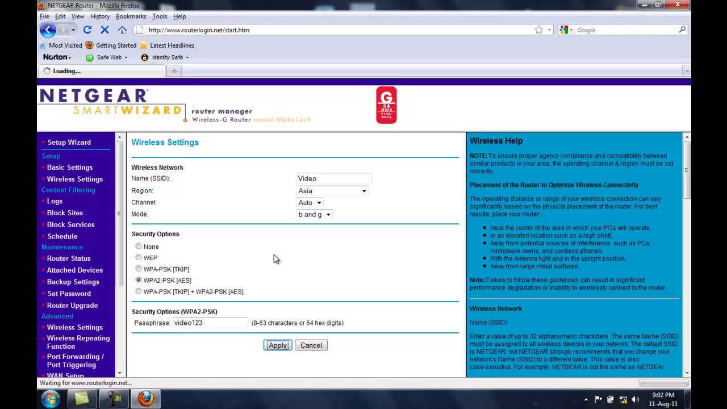This screenshot has width=727, height=409.
Task: Open the History menu
Action: 100,16
